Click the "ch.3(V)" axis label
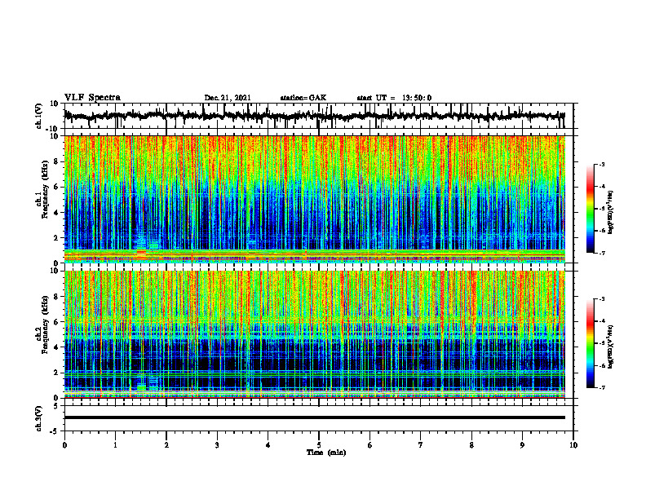Viewport: 646px width, 499px height. coord(38,418)
